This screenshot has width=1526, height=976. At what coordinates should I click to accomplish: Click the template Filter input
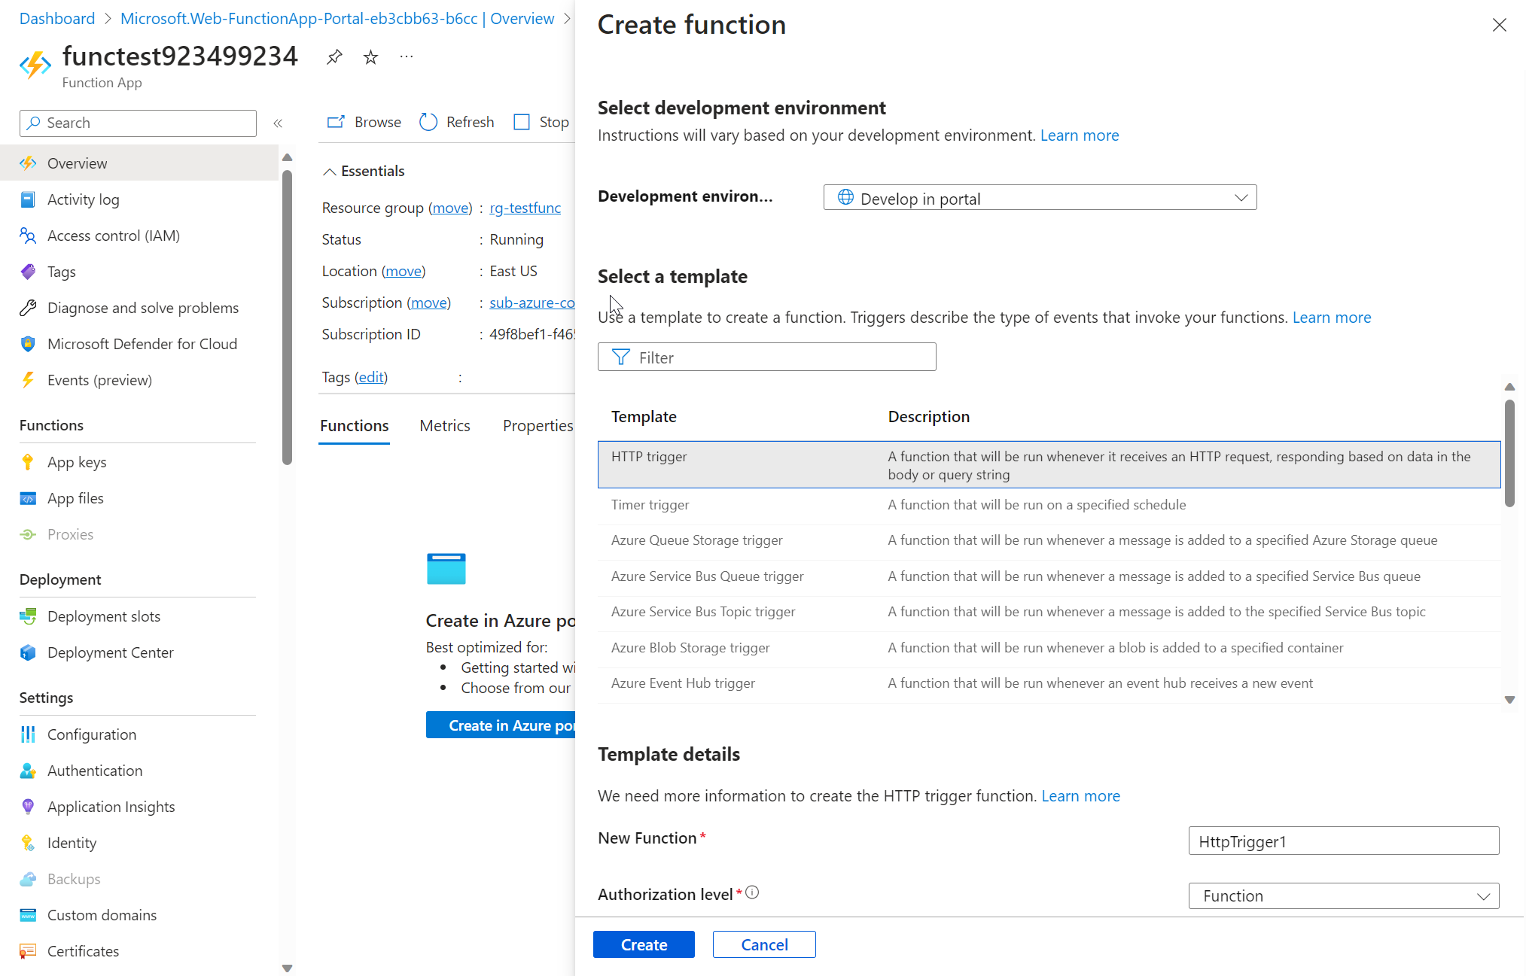click(766, 357)
